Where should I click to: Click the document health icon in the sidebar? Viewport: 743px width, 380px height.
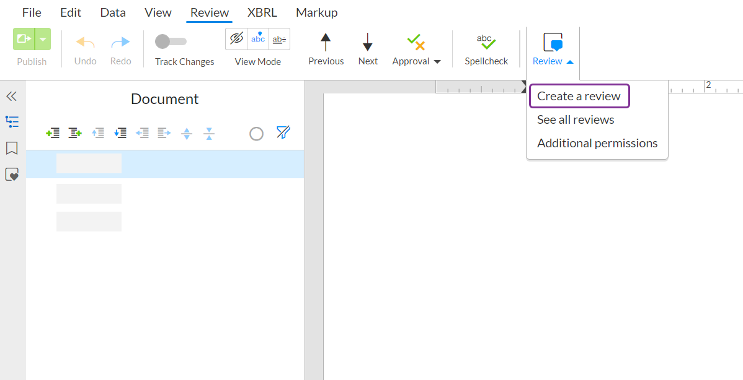(x=12, y=174)
